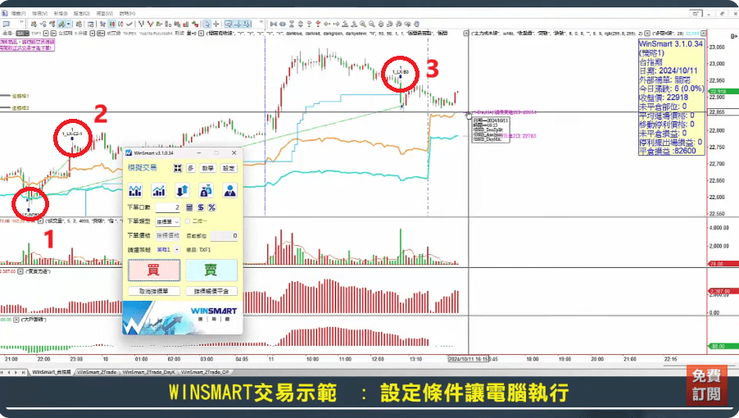739x418 pixels.
Task: Click the businessman account icon
Action: (x=229, y=190)
